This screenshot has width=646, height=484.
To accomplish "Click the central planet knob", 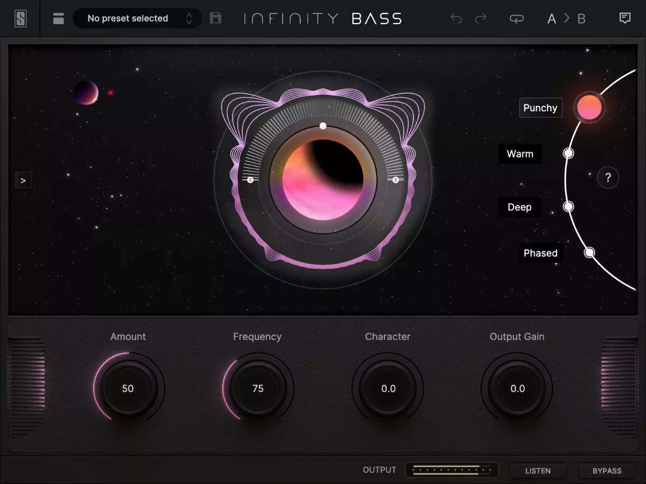I will 323,180.
